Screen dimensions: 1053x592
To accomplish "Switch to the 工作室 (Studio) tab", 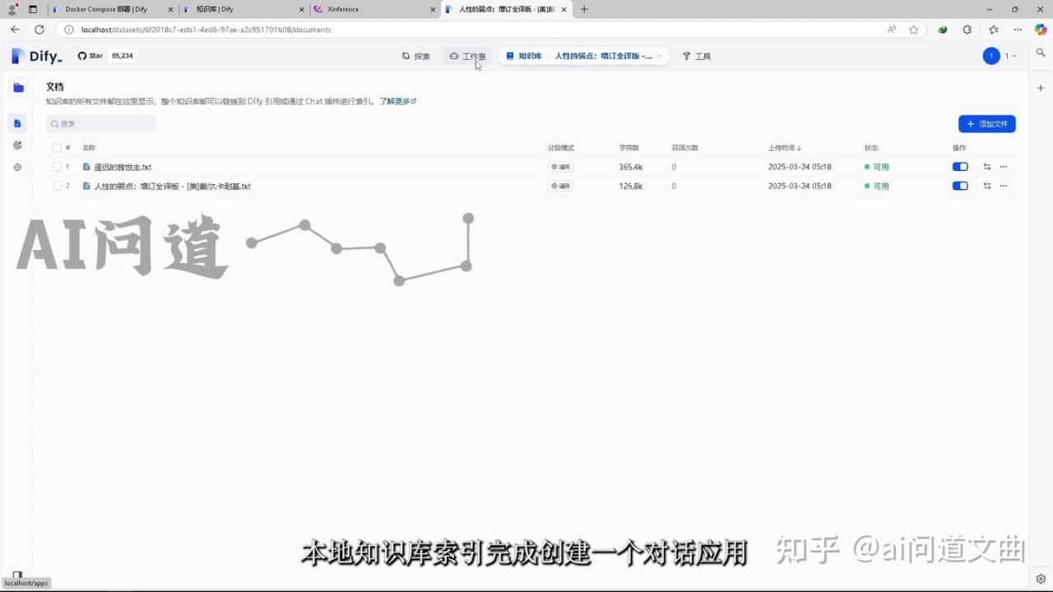I will pos(468,56).
